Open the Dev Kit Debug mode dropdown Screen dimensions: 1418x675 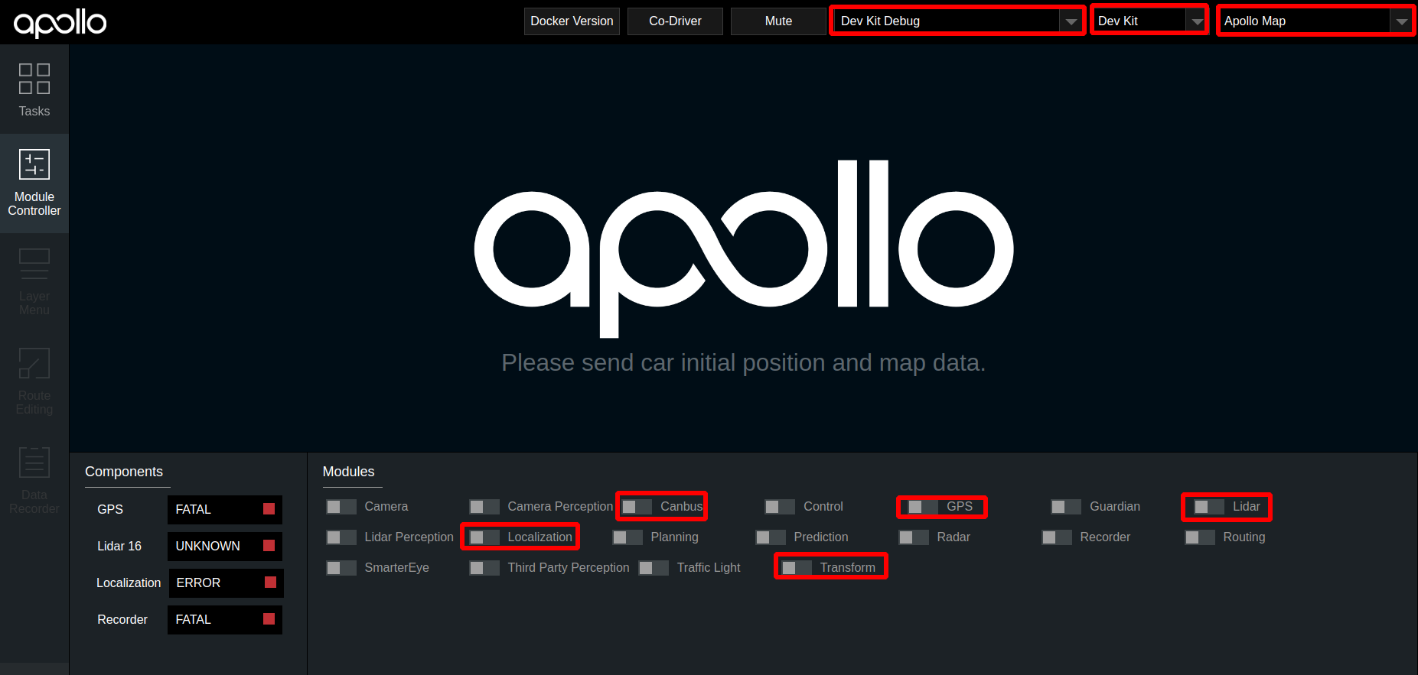point(958,21)
